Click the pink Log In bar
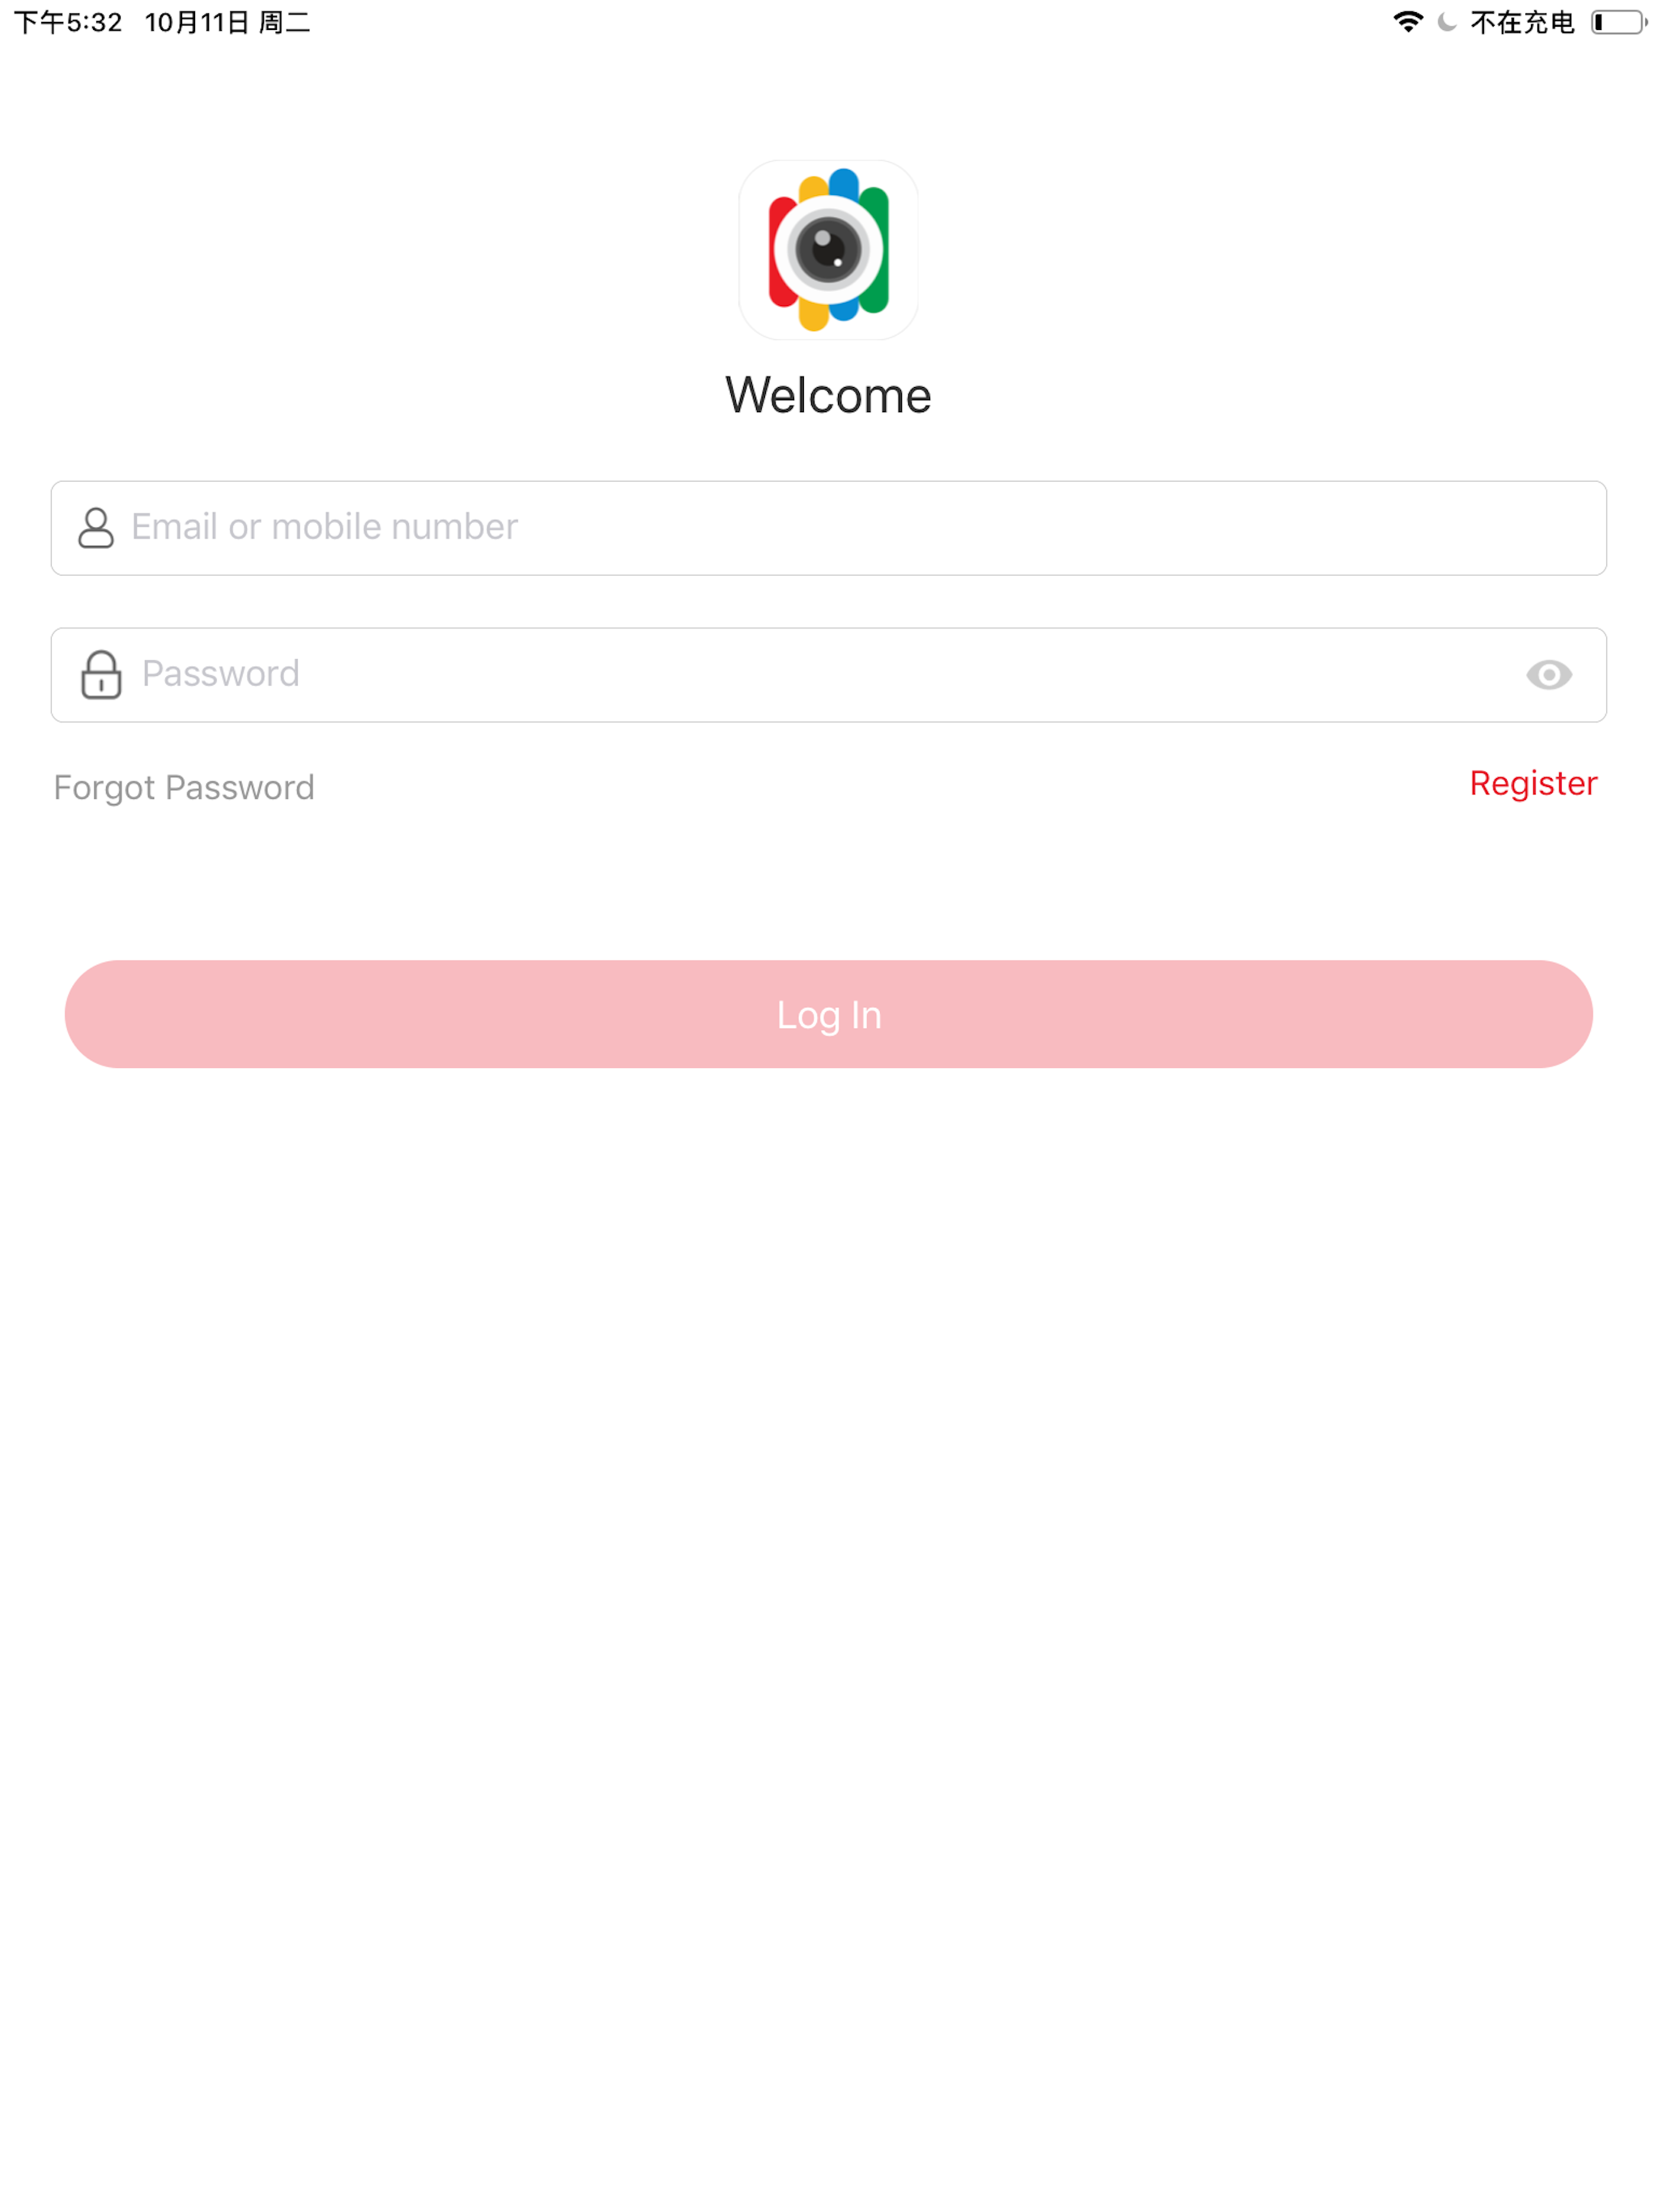The image size is (1658, 2212). click(x=828, y=1013)
